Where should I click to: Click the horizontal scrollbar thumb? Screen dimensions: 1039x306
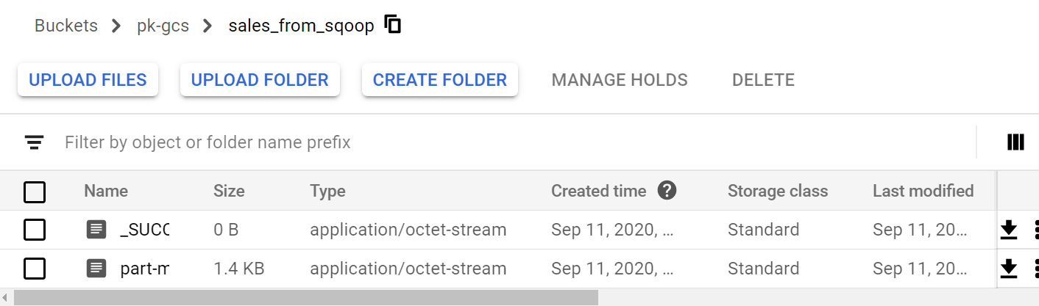(305, 298)
